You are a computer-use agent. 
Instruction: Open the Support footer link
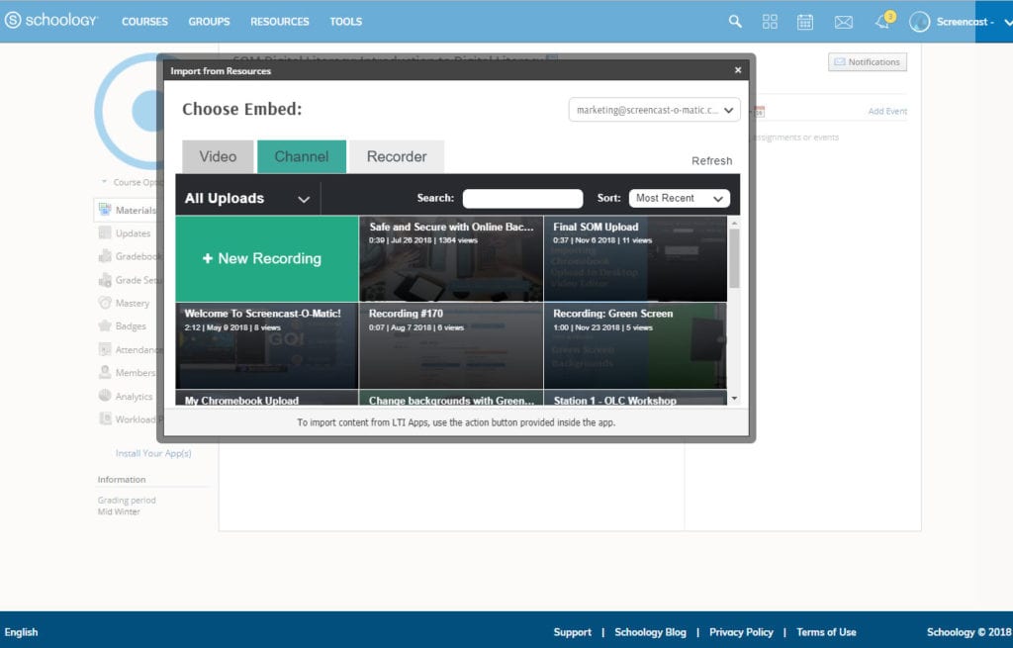click(573, 632)
